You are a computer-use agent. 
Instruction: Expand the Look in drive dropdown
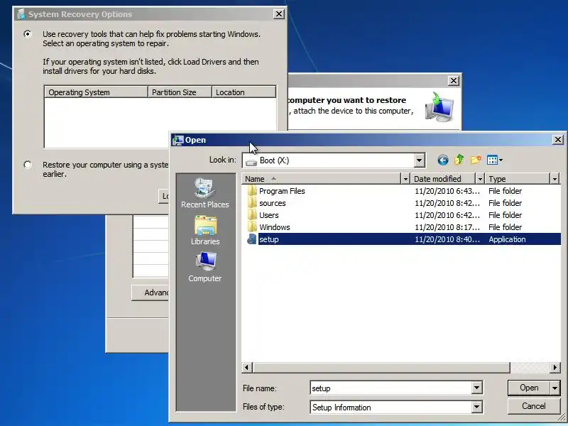(419, 160)
